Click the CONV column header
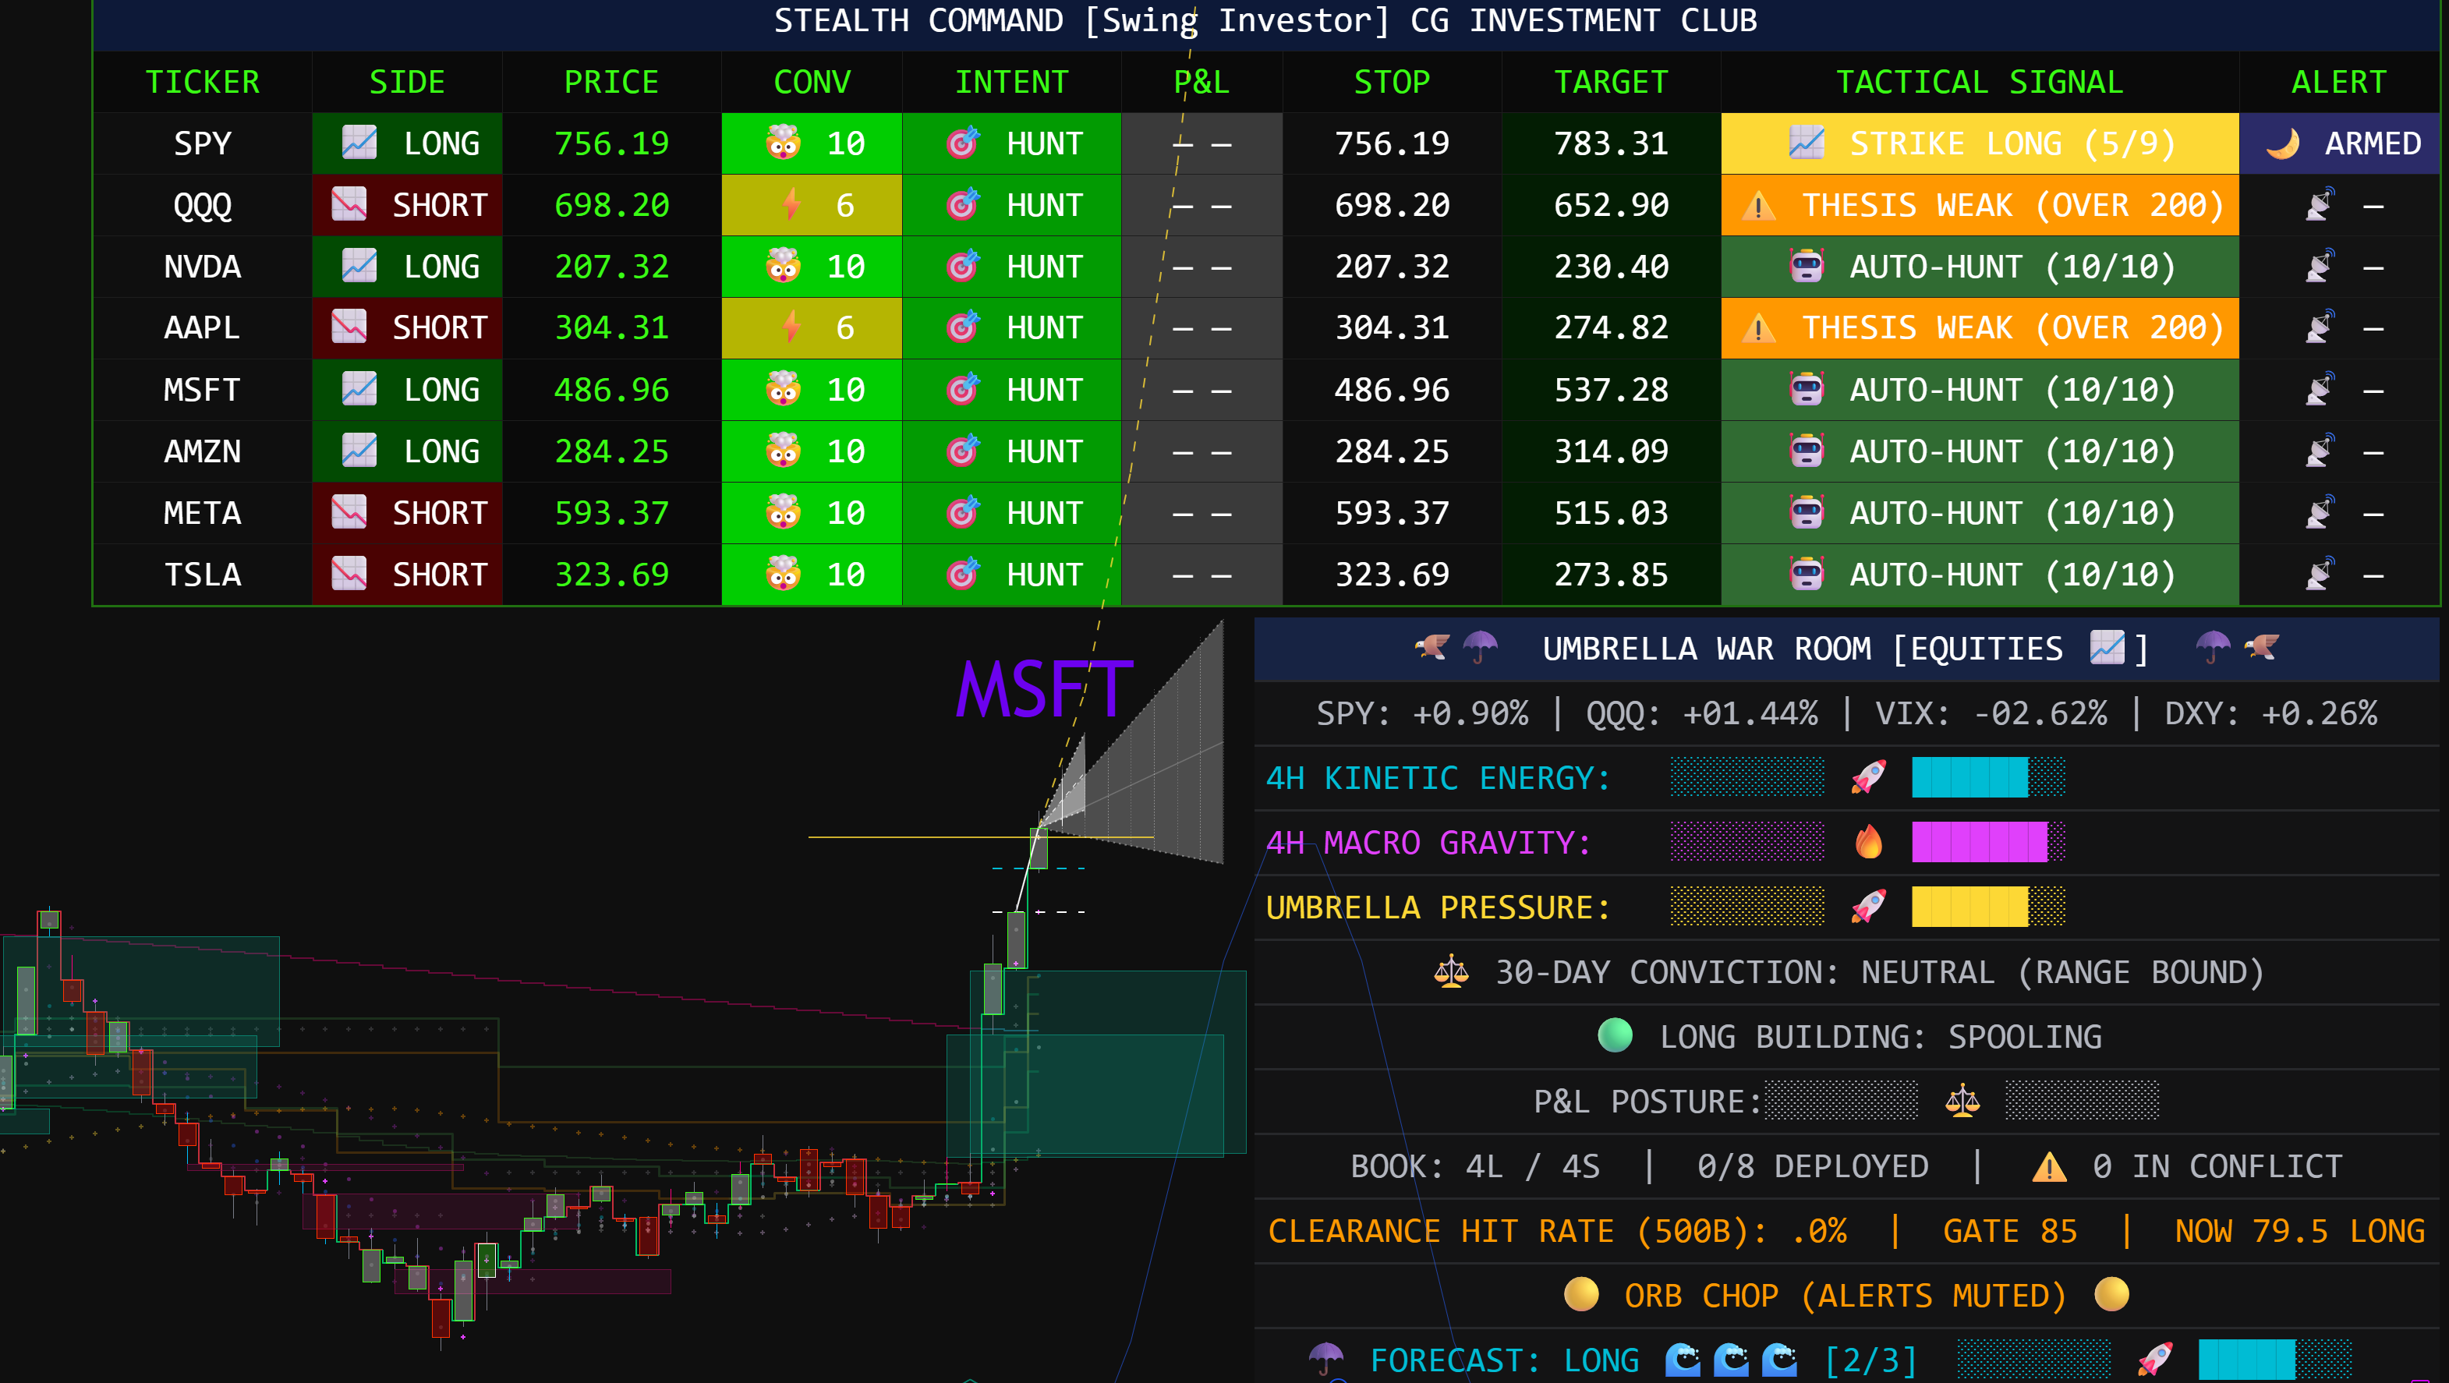2449x1383 pixels. coord(812,83)
